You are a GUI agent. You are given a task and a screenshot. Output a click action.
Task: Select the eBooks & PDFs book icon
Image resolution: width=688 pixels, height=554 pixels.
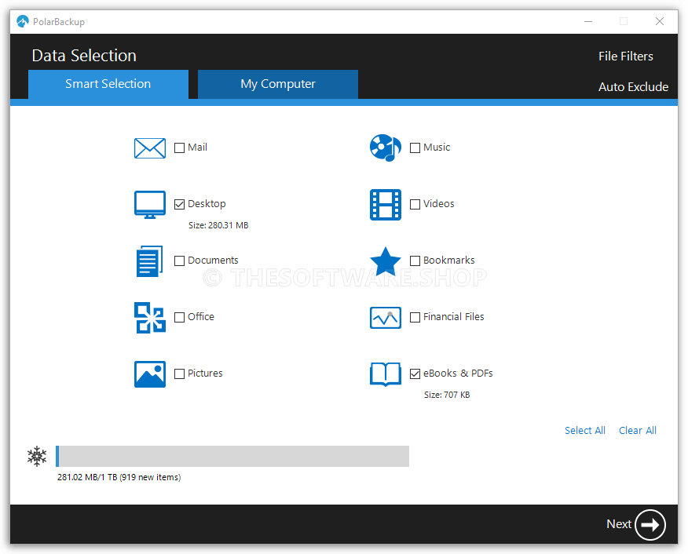tap(385, 374)
